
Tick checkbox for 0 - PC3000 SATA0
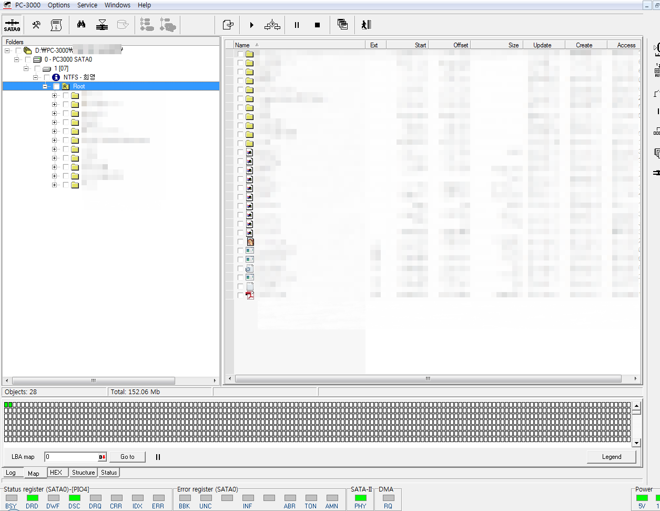[28, 59]
